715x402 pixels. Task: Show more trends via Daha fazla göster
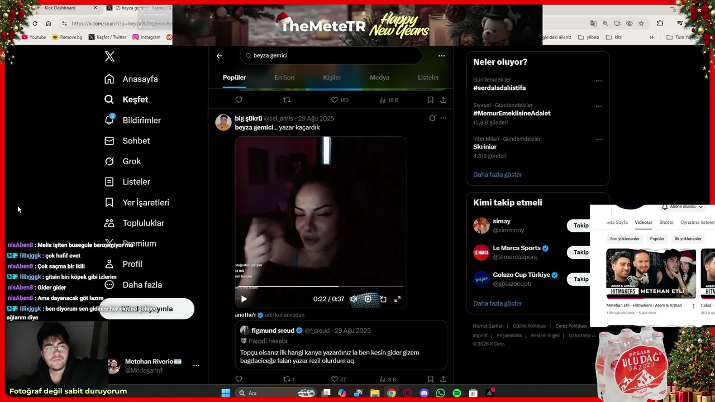[x=497, y=175]
